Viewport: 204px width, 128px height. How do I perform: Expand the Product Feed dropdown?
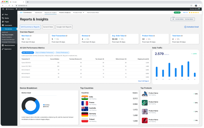pos(79,13)
